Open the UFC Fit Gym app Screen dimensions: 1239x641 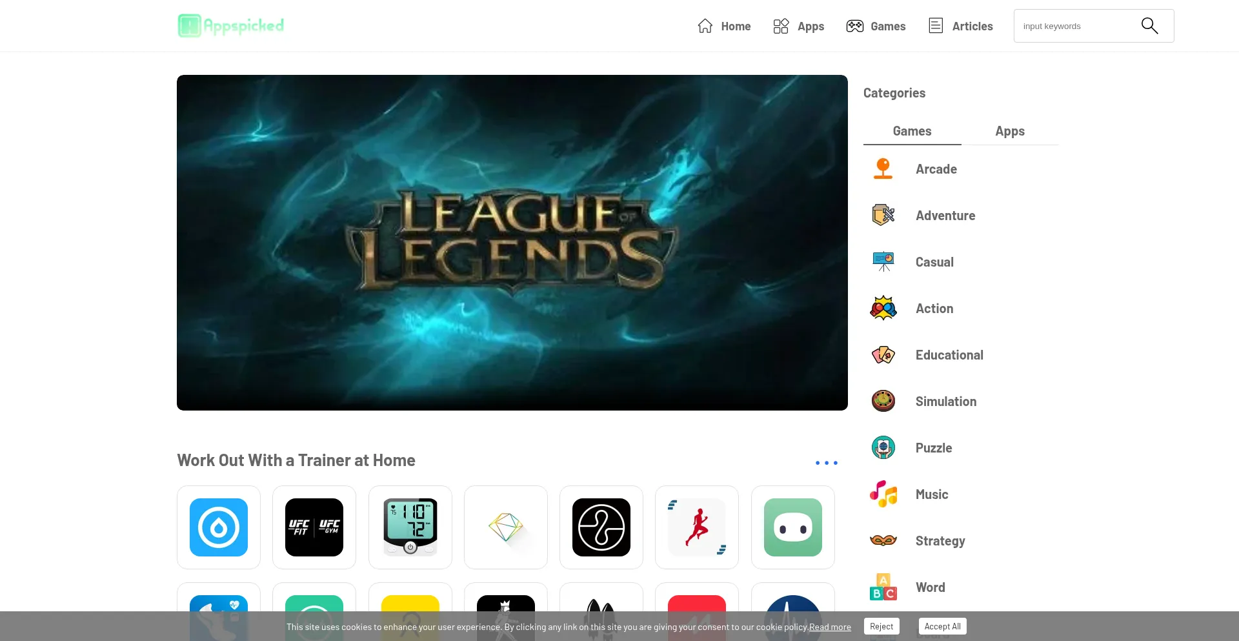[314, 527]
